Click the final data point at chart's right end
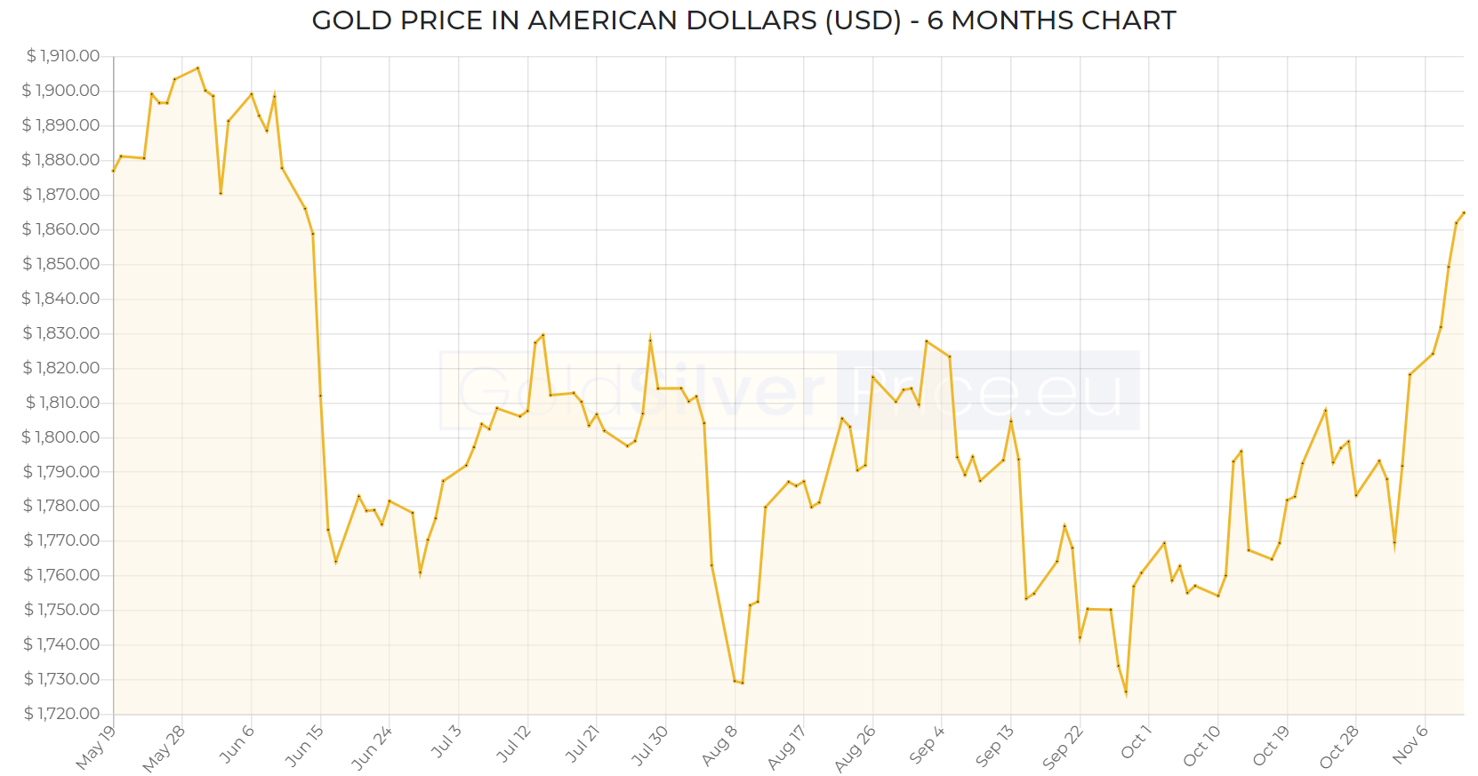The width and height of the screenshot is (1478, 776). 1464,212
